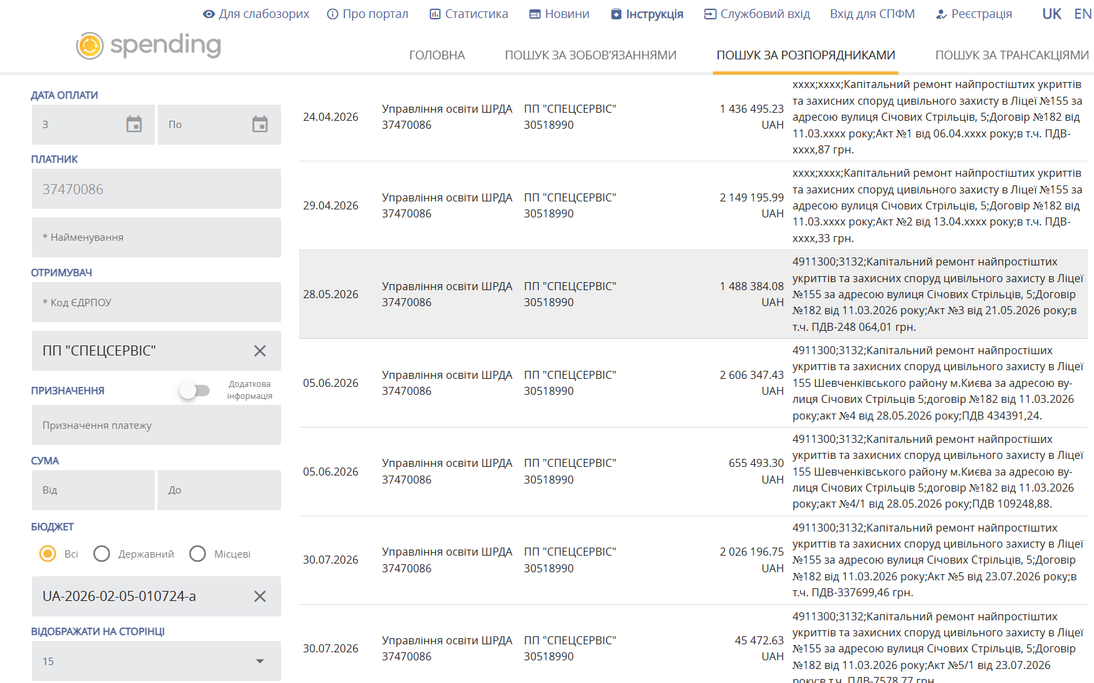
Task: Switch language to EN
Action: pos(1083,14)
